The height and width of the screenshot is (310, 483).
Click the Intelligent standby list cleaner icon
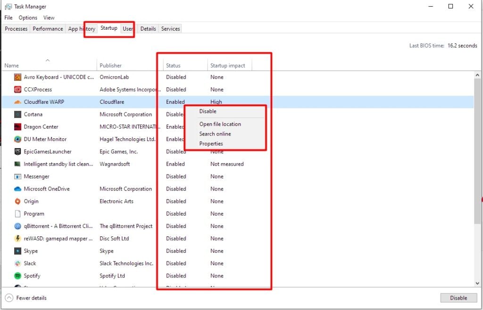(18, 164)
